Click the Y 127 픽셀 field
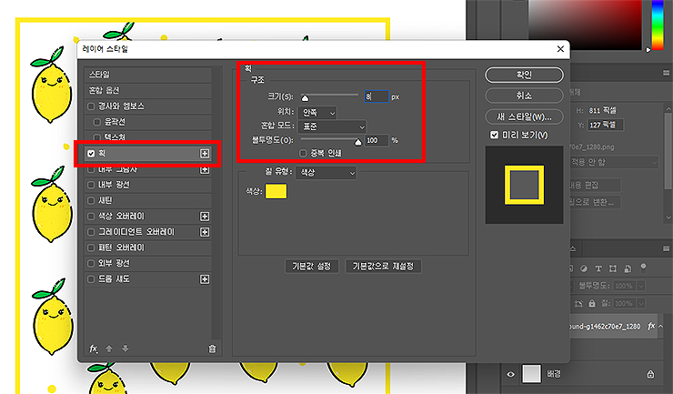 [x=605, y=125]
